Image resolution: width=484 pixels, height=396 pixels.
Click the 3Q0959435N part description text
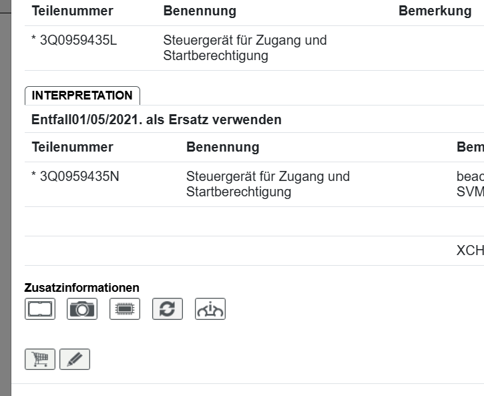tap(268, 184)
